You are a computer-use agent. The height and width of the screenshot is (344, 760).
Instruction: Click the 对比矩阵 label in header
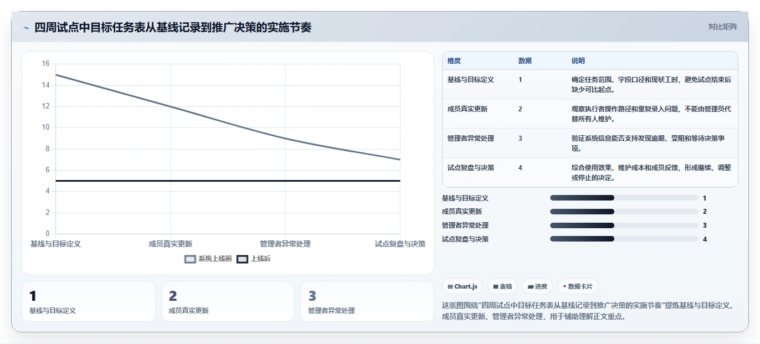(722, 27)
